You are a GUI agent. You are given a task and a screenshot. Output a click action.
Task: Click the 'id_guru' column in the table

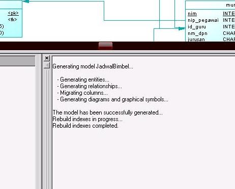(x=197, y=27)
